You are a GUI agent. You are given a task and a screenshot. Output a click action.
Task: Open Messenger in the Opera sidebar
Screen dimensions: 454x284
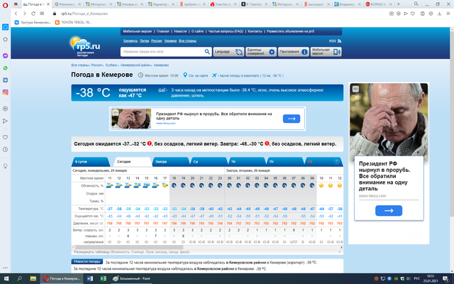[x=5, y=55]
